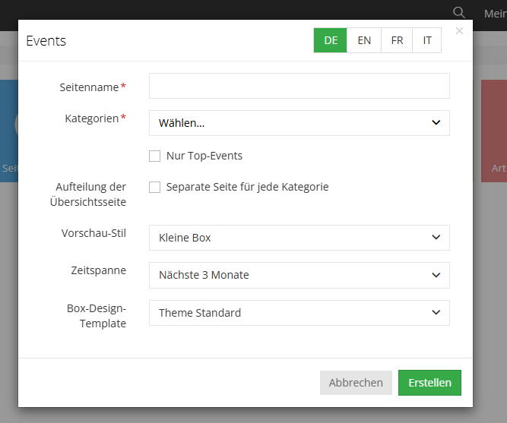Click the Seitenname label
Screen dimensions: 507x423
tap(89, 87)
